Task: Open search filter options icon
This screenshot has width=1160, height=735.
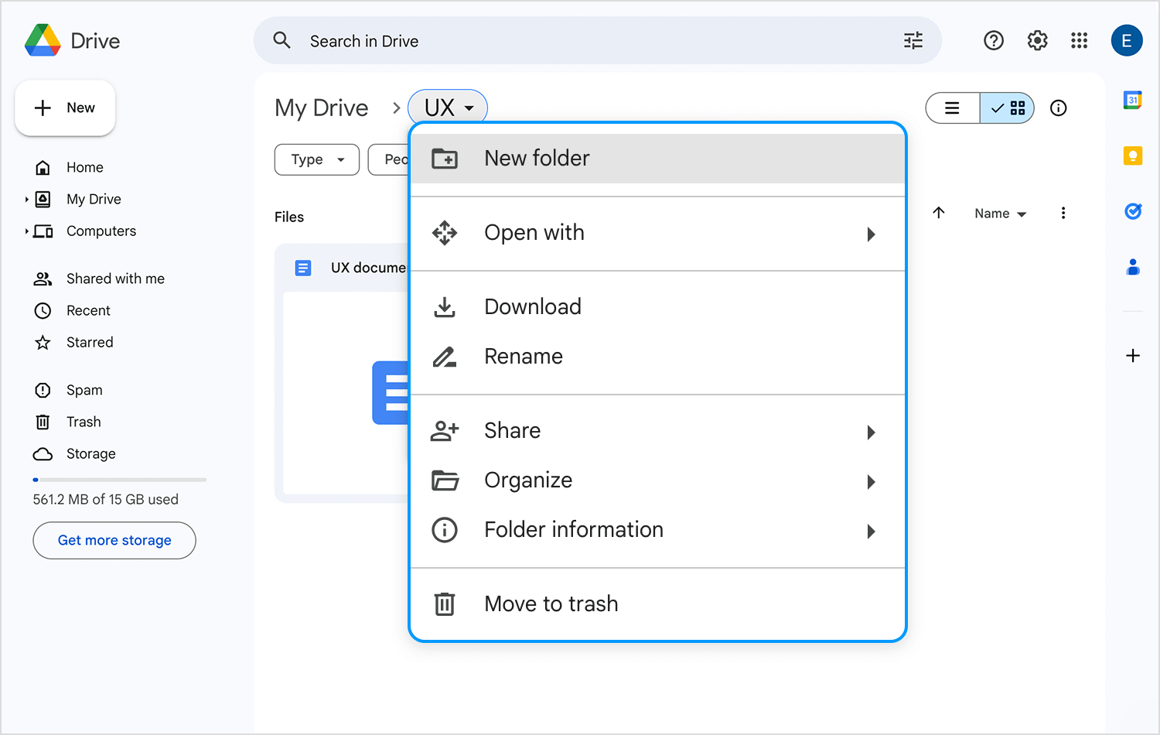Action: 913,41
